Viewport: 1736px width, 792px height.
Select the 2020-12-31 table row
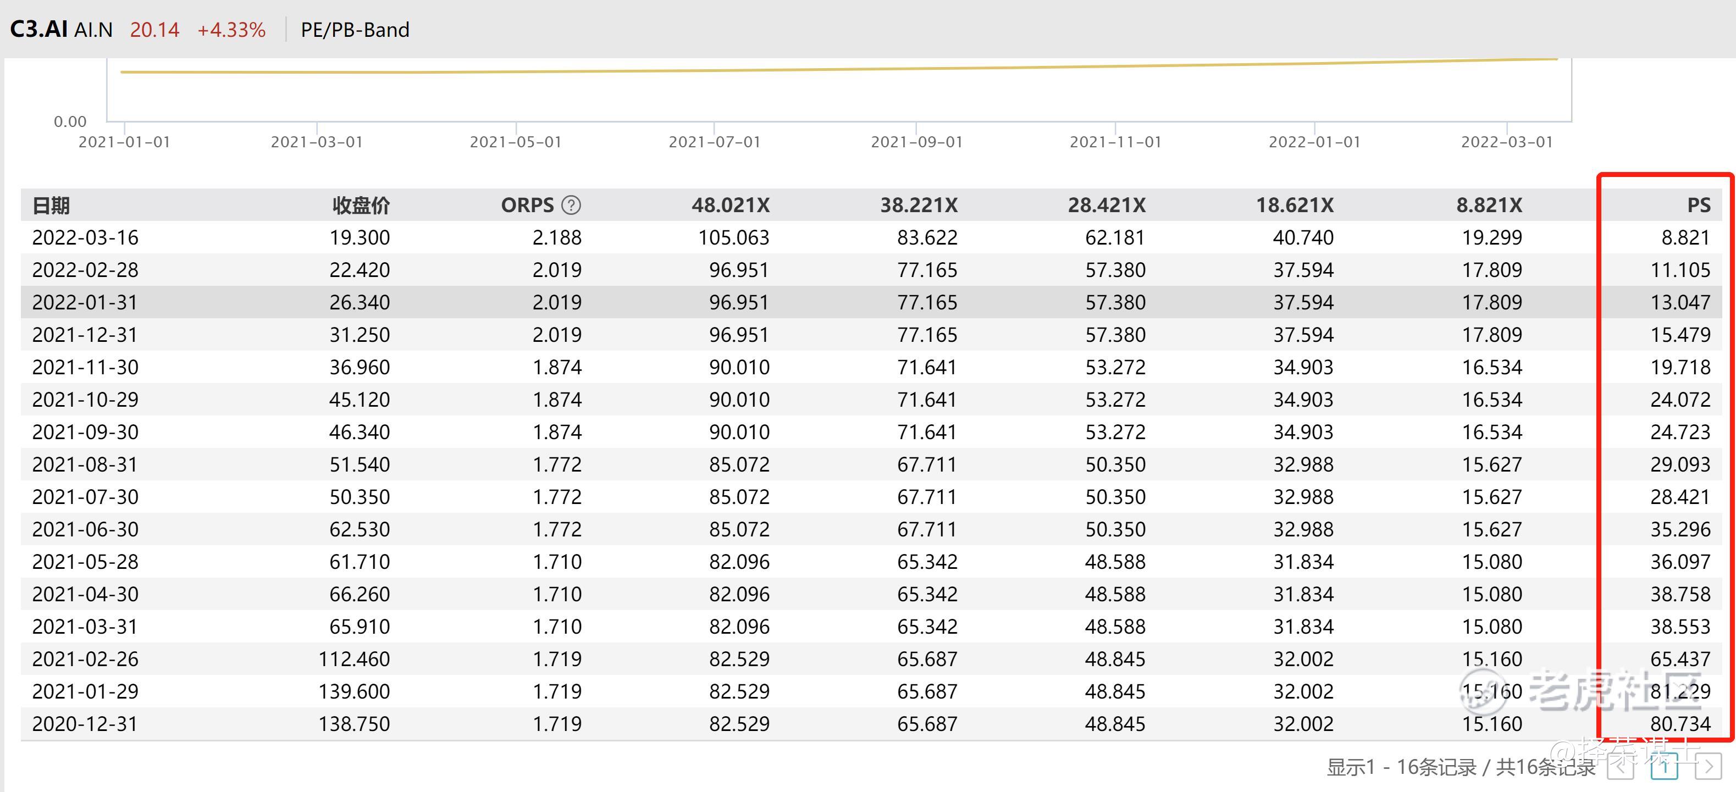click(x=85, y=723)
